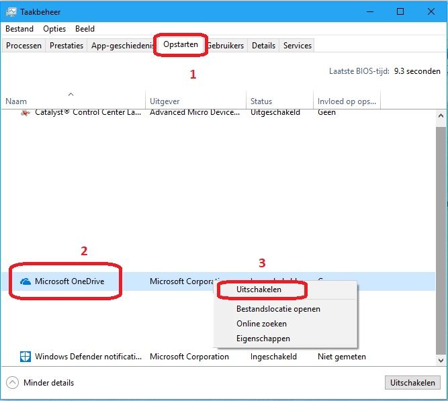This screenshot has width=448, height=401.
Task: Click the vertical scrollbar thumb
Action: pos(441,240)
